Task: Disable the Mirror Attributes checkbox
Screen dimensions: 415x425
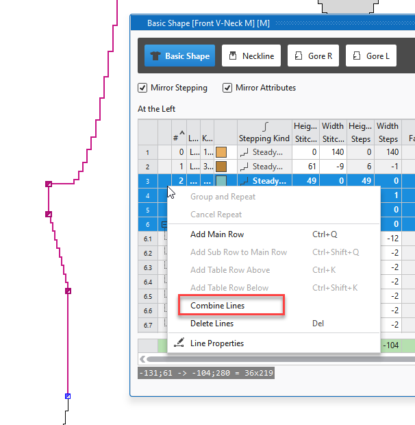Action: [227, 88]
